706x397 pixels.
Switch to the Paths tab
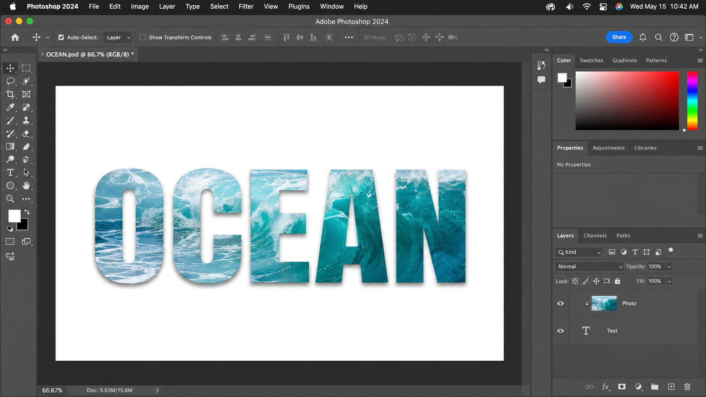click(x=623, y=235)
